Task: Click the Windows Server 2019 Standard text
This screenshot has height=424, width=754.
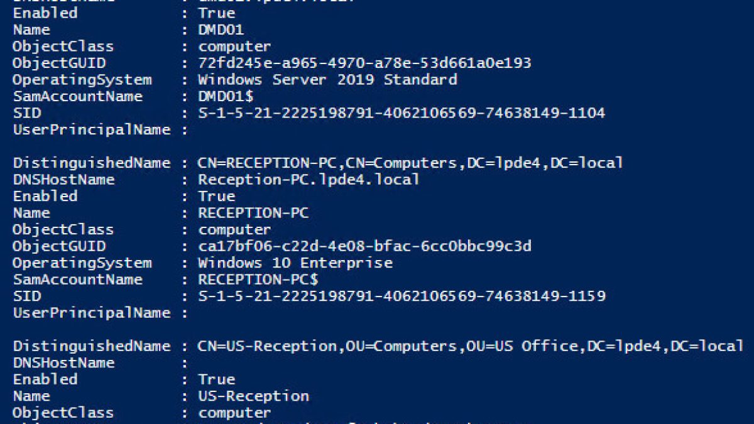Action: pyautogui.click(x=327, y=80)
